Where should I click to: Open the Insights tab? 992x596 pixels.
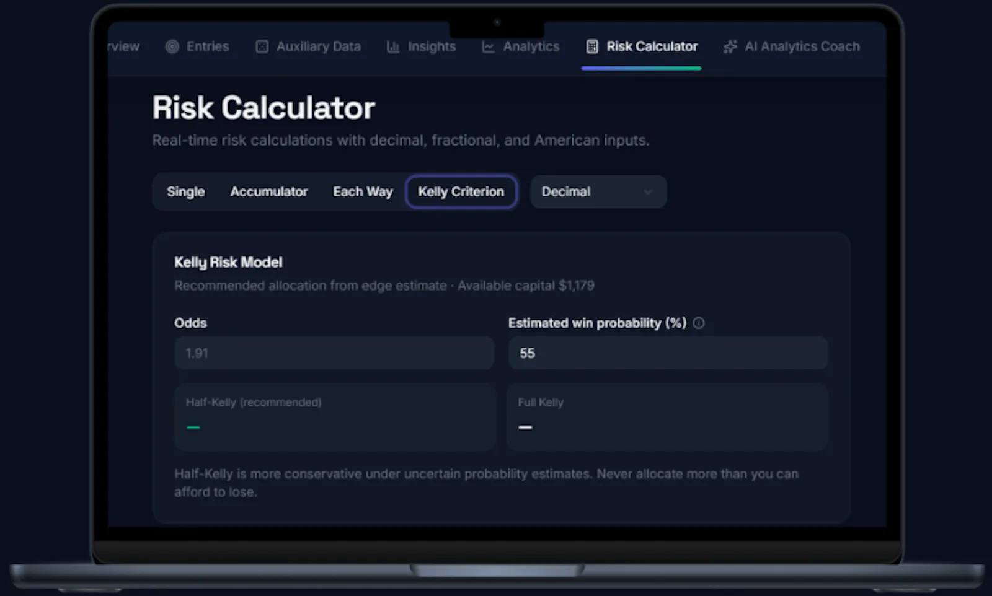(421, 46)
